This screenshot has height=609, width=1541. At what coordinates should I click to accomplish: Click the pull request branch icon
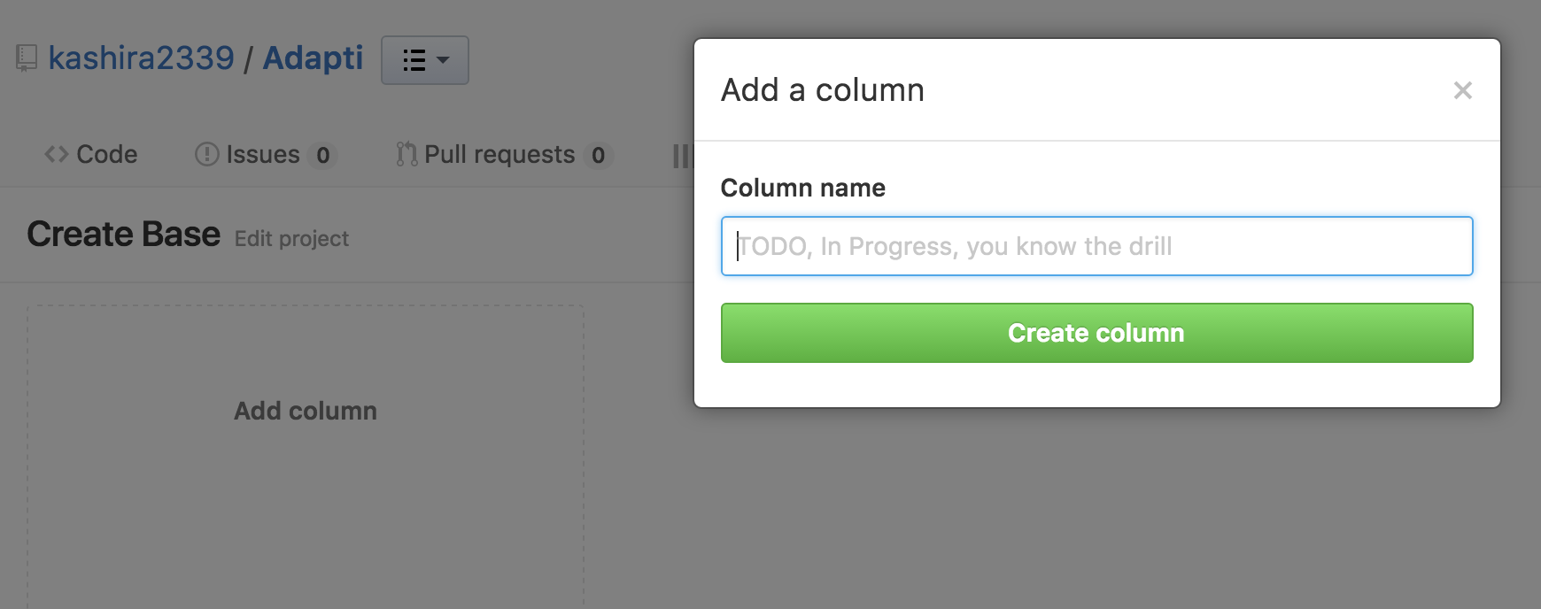point(407,155)
